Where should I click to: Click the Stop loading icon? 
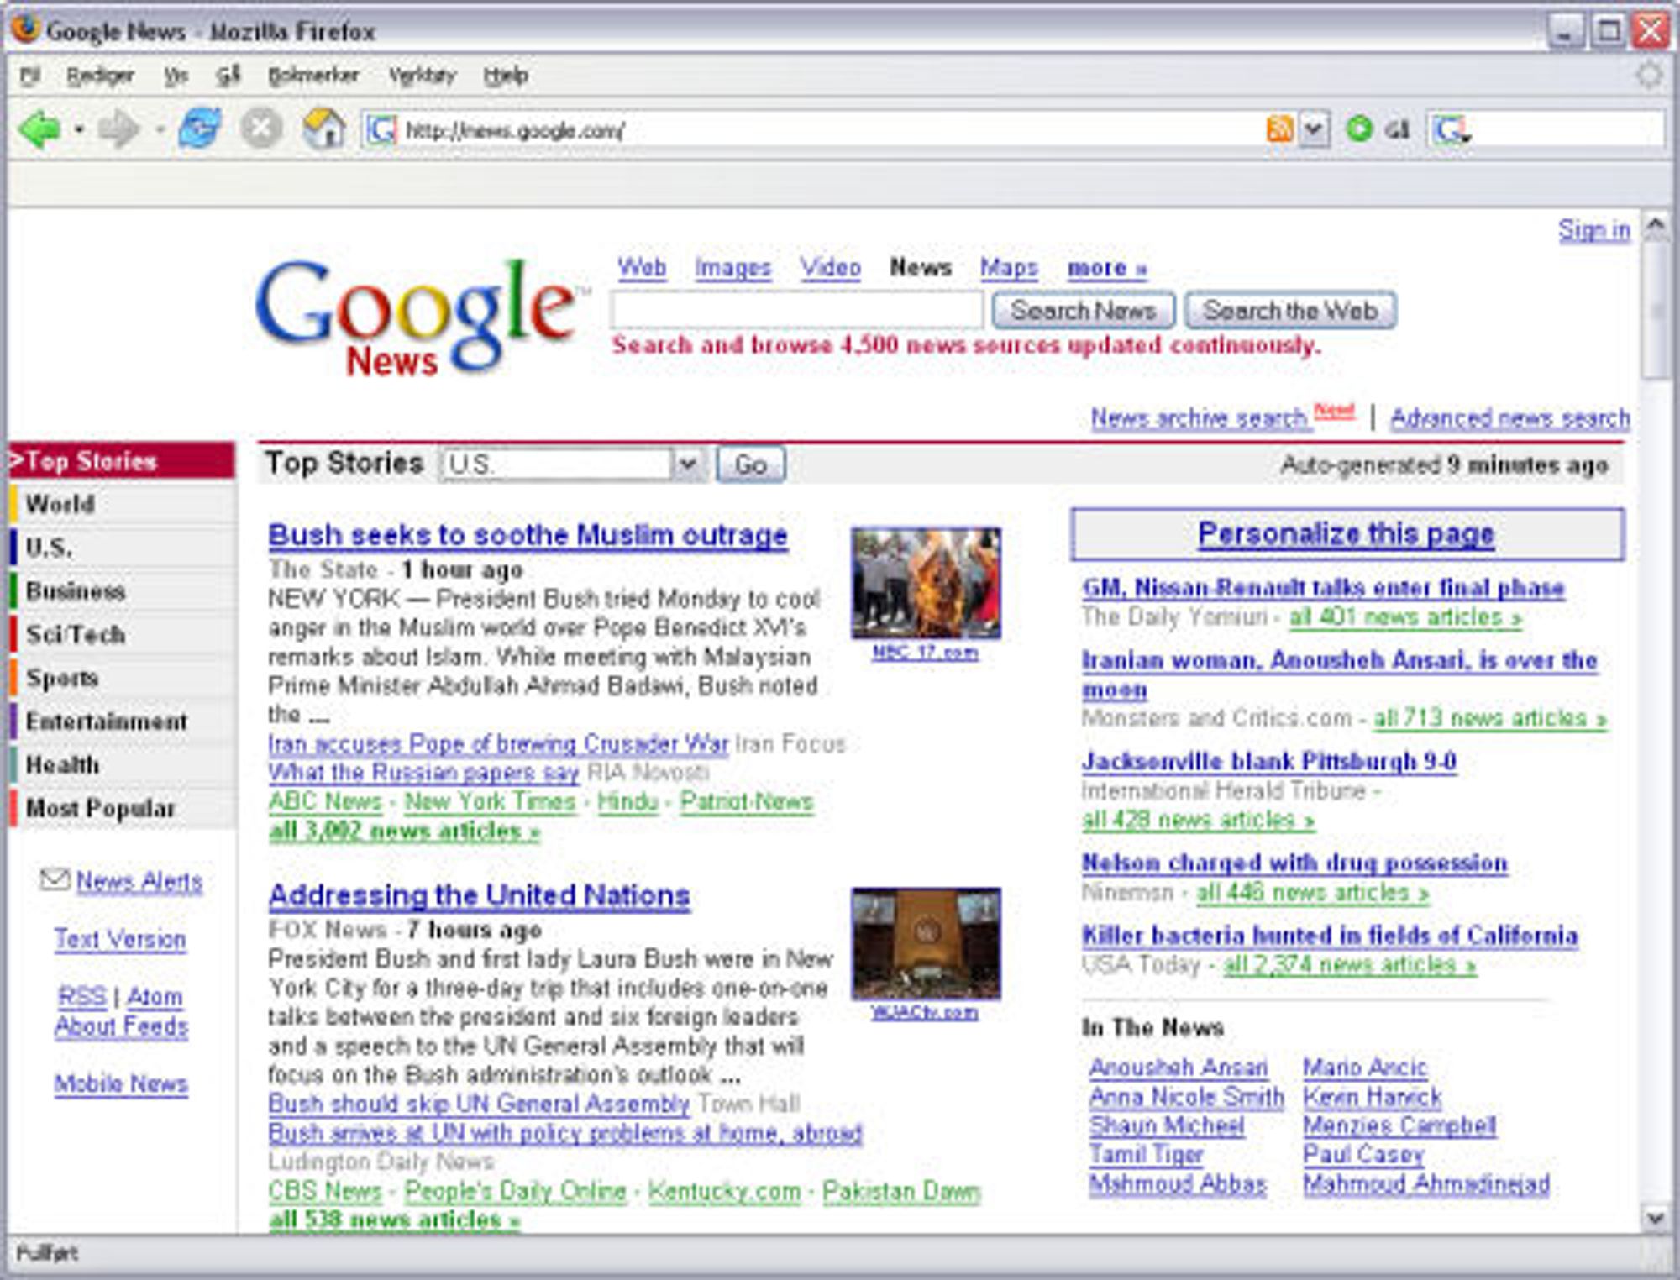(261, 129)
